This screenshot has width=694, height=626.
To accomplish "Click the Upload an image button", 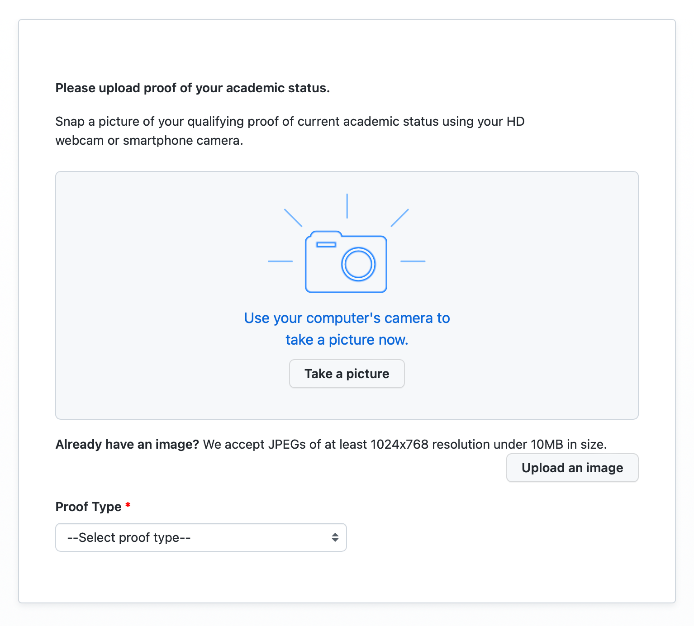I will point(572,468).
